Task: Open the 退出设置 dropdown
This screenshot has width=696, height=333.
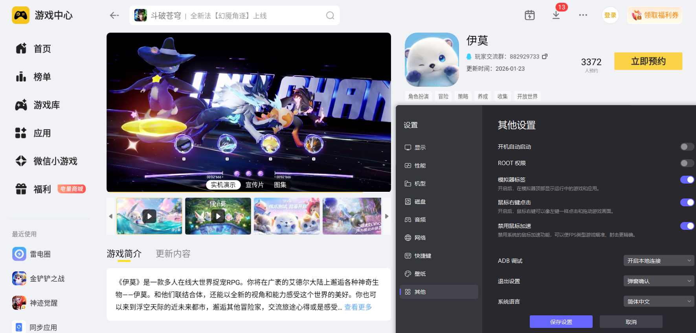Action: 659,281
